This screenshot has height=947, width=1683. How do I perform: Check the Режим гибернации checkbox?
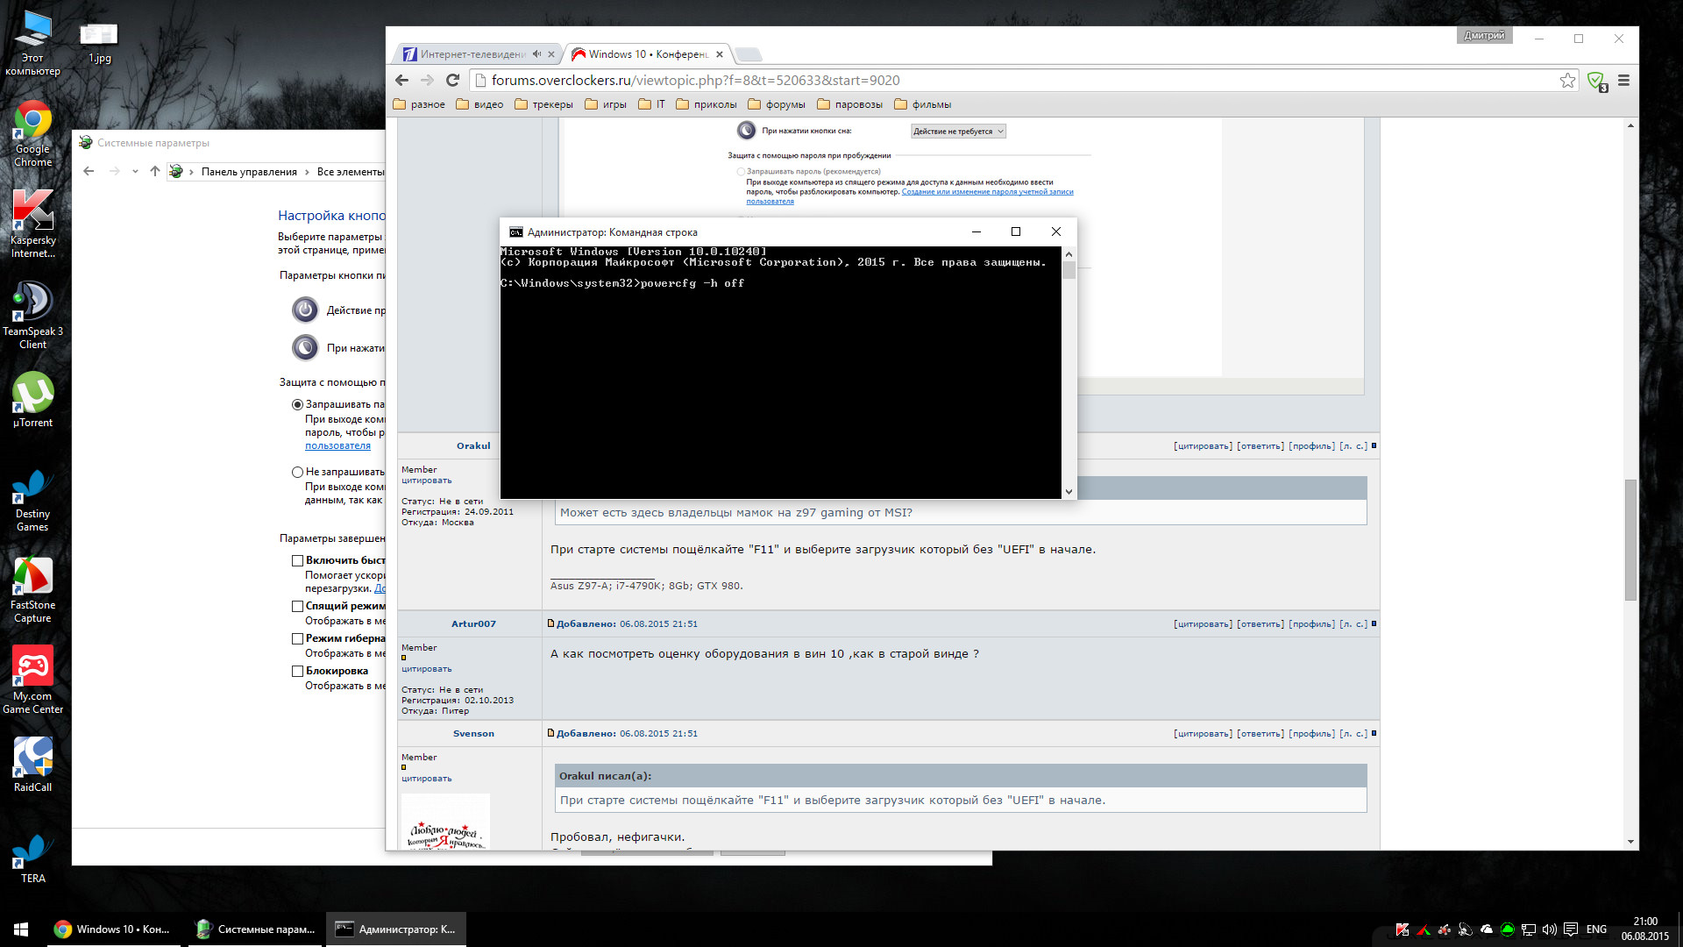[x=297, y=638]
